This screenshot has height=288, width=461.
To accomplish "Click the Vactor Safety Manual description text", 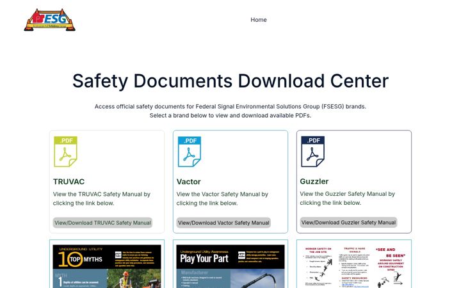I will point(222,198).
